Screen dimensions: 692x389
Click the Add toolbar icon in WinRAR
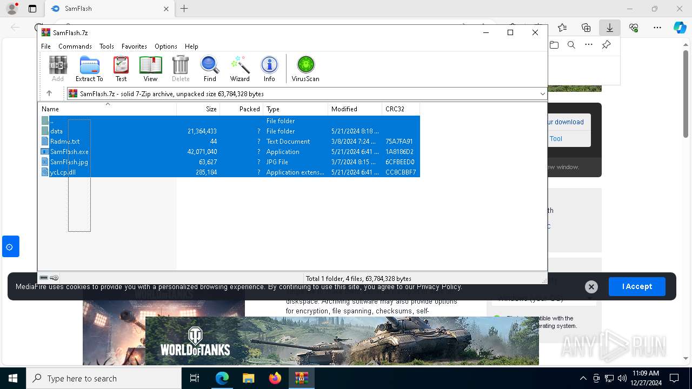[x=58, y=69]
